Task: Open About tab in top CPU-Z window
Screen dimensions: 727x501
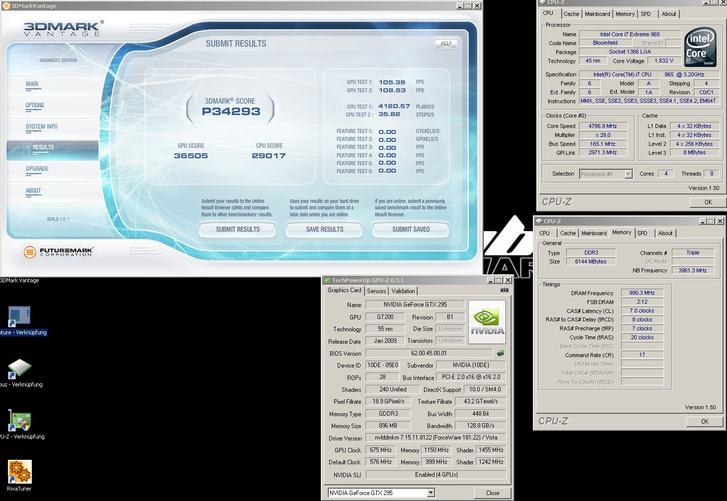Action: click(x=669, y=14)
